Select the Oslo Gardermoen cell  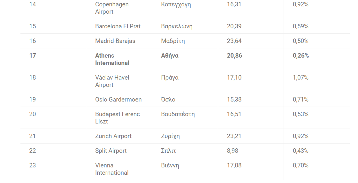(x=118, y=100)
